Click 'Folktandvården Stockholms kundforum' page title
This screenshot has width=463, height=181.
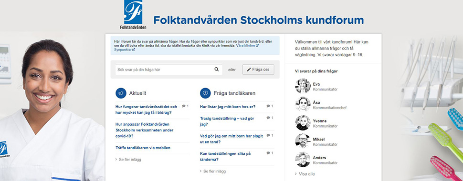click(x=258, y=20)
